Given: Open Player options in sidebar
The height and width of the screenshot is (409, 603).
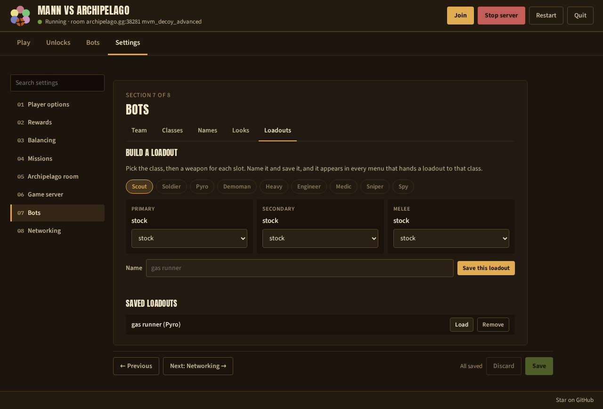Looking at the screenshot, I should pyautogui.click(x=57, y=105).
